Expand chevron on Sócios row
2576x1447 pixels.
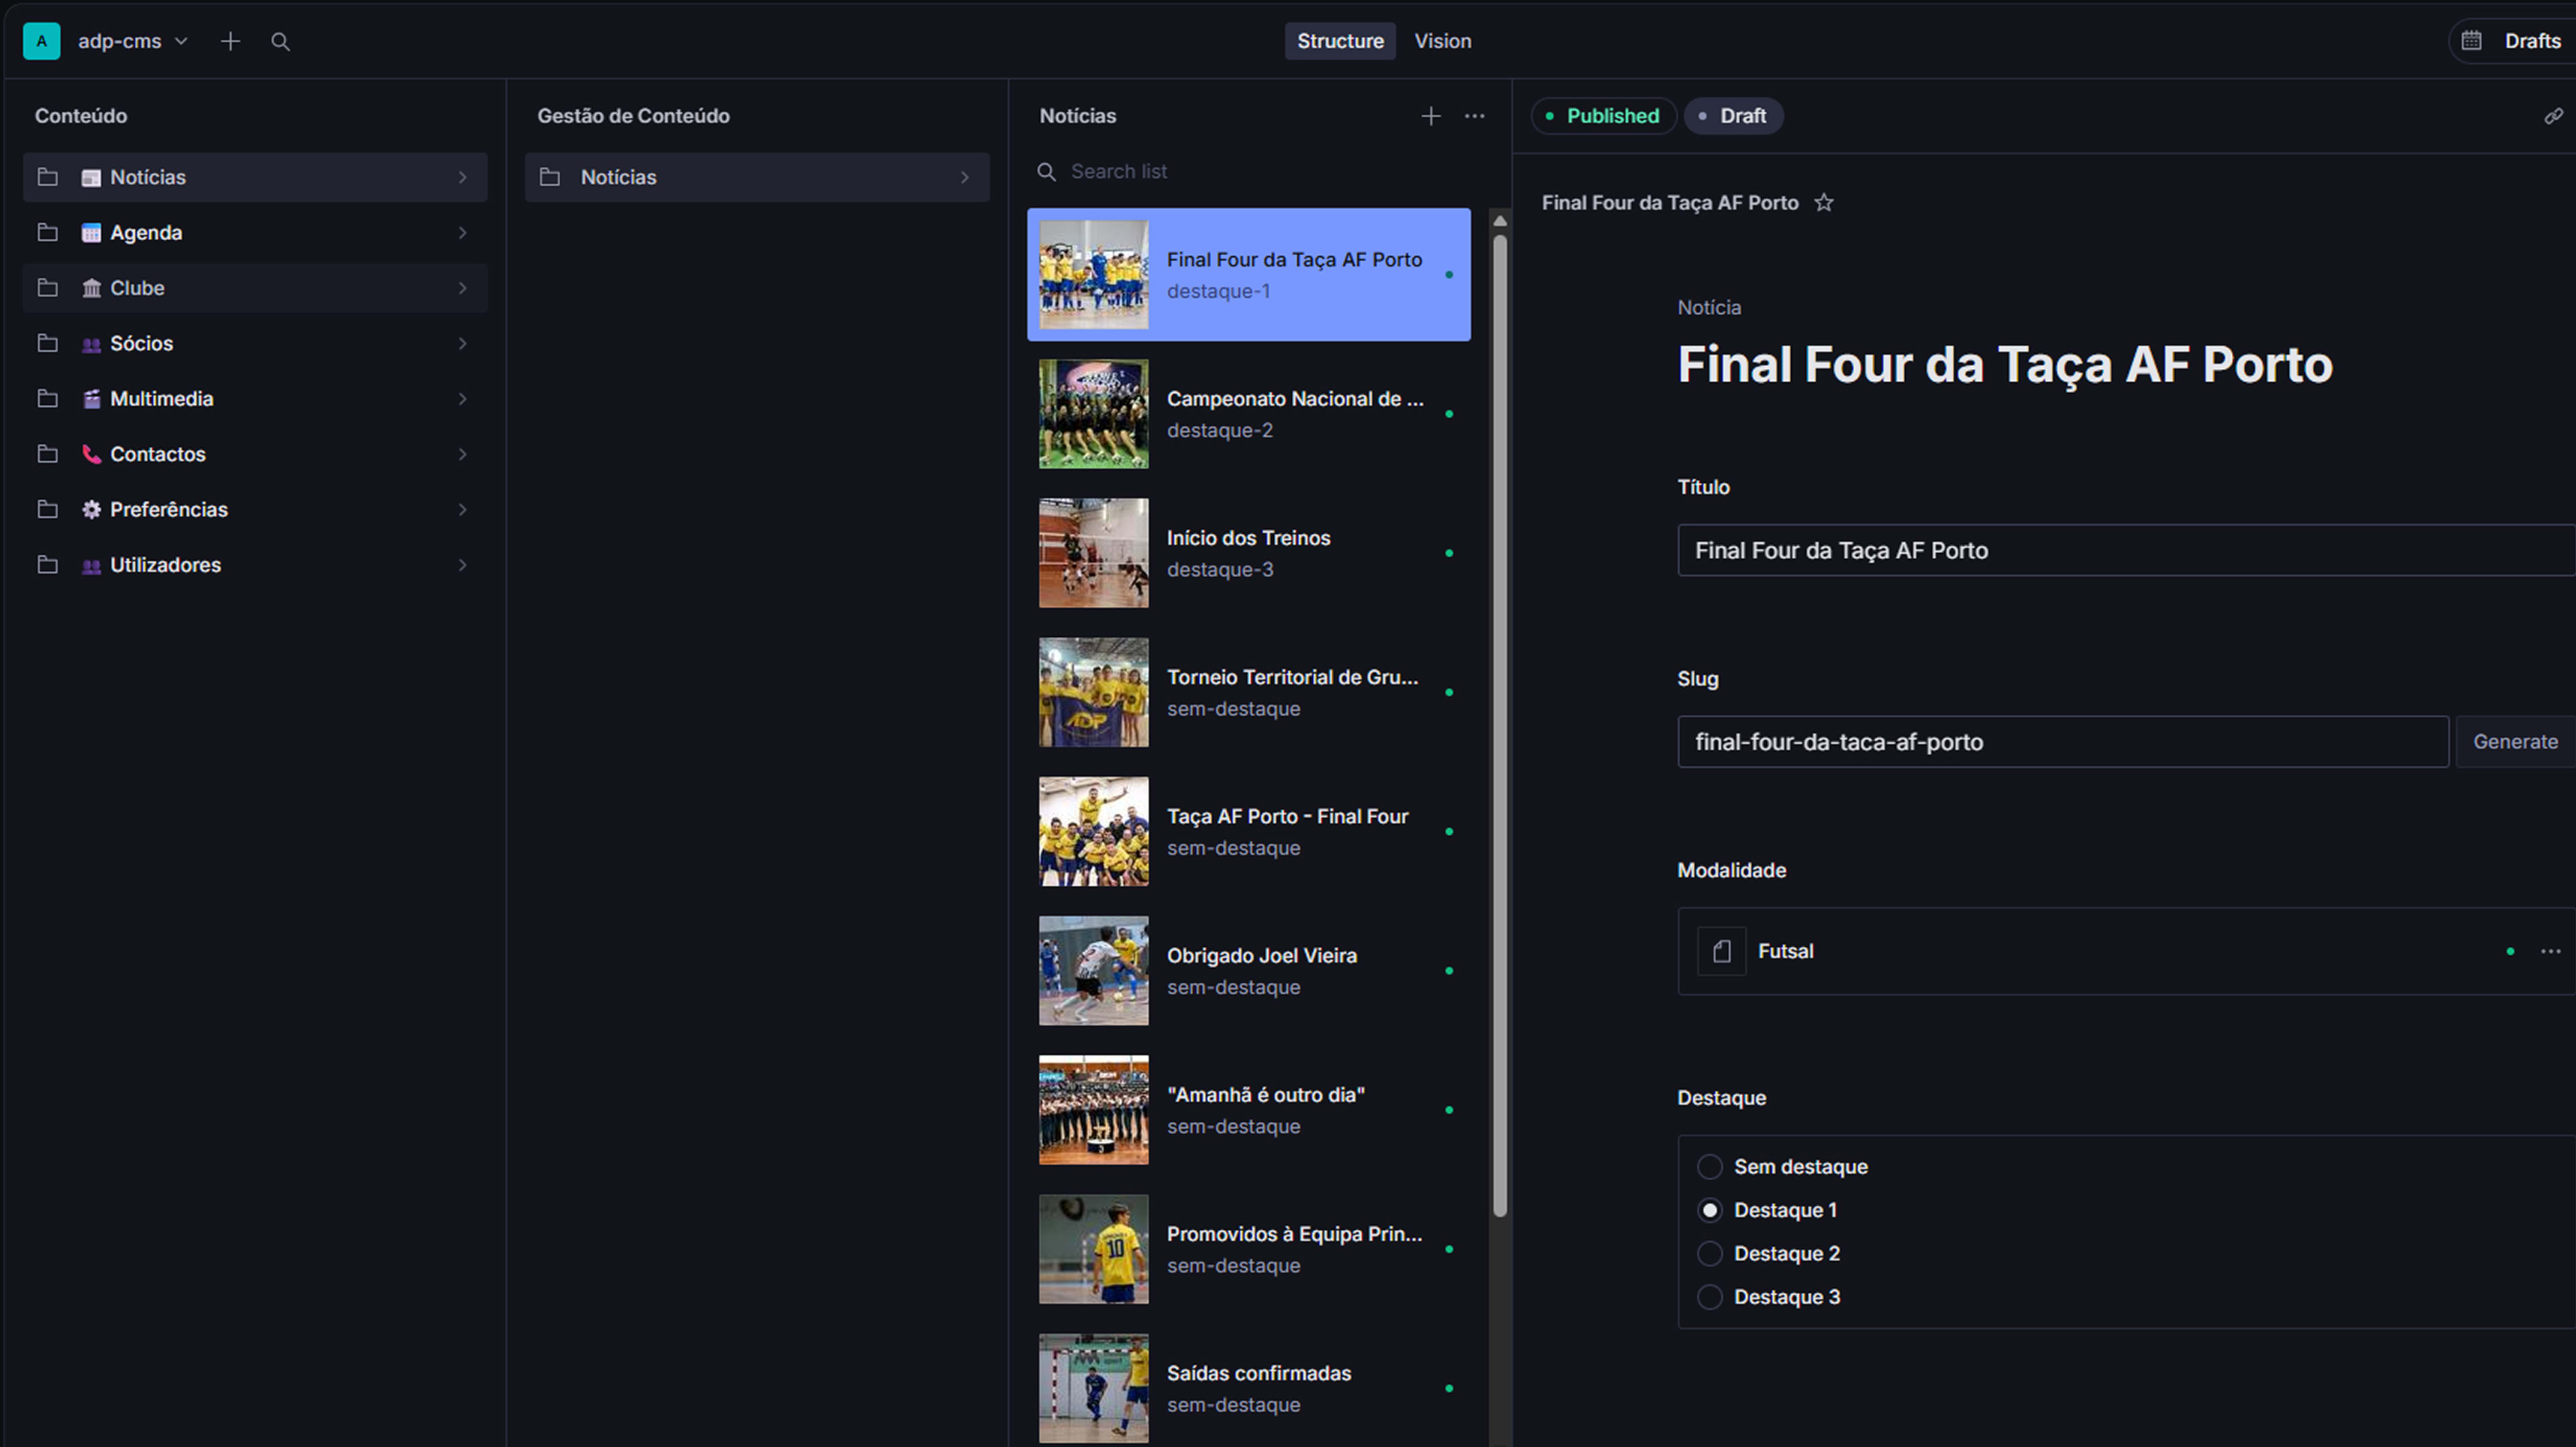pyautogui.click(x=462, y=344)
